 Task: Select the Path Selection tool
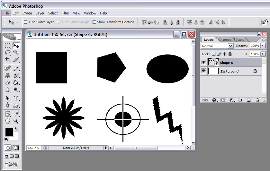pos(7,98)
